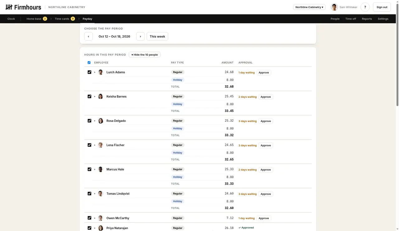Screen dimensions: 399x231
Task: Click Owen McCarthy's avatar photo
Action: (x=101, y=218)
